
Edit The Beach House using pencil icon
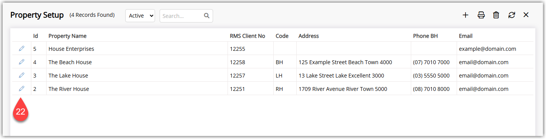(21, 62)
